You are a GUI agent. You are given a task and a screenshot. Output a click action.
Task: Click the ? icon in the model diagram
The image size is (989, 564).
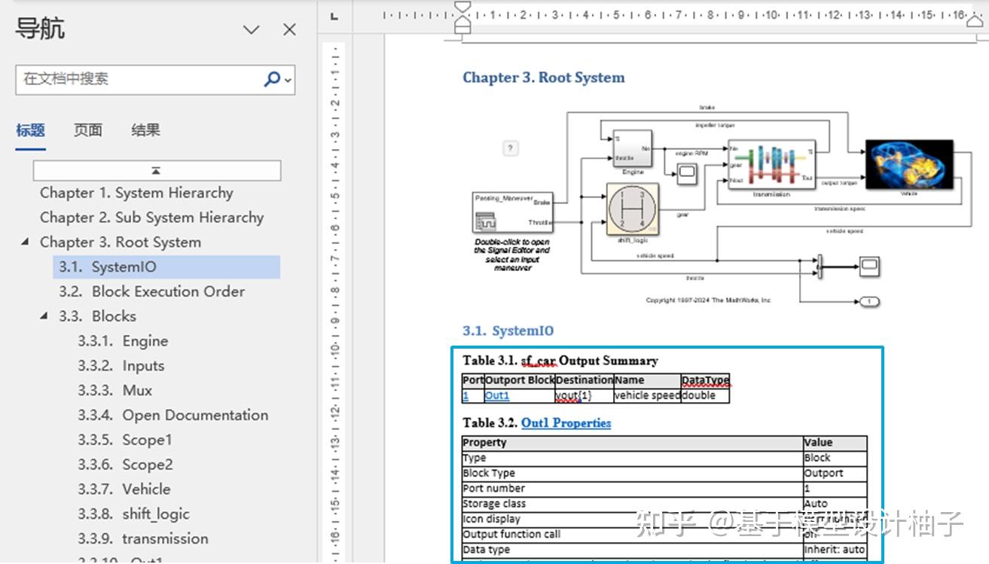tap(511, 148)
